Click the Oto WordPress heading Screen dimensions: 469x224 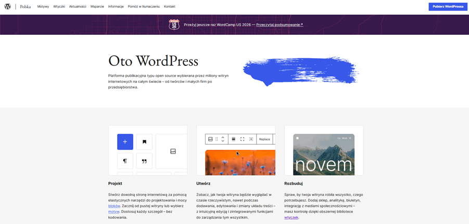(153, 61)
